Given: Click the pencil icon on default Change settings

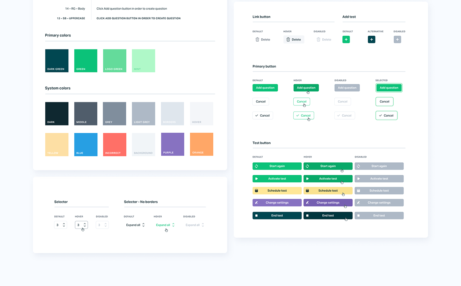Looking at the screenshot, I should pyautogui.click(x=257, y=203).
